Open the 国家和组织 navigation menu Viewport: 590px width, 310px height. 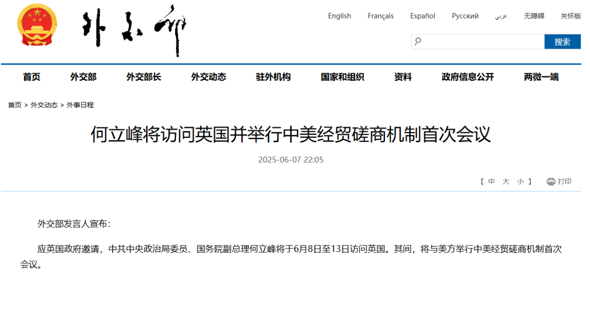(342, 77)
